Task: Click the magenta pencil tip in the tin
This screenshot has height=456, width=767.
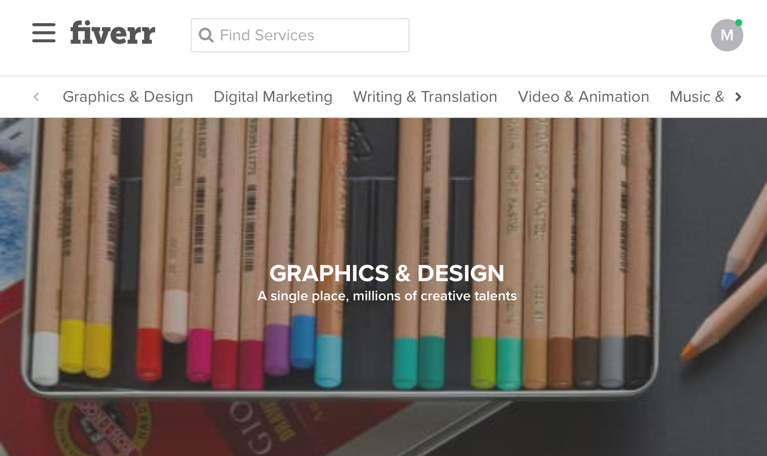Action: (199, 354)
